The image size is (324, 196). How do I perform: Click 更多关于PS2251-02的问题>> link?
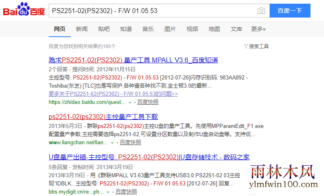pyautogui.click(x=113, y=94)
